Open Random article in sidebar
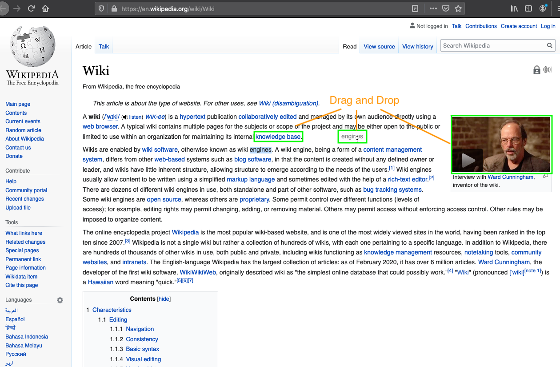The width and height of the screenshot is (560, 367). pos(23,130)
